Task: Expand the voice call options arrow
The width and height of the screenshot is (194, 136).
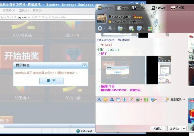Action: tap(114, 29)
